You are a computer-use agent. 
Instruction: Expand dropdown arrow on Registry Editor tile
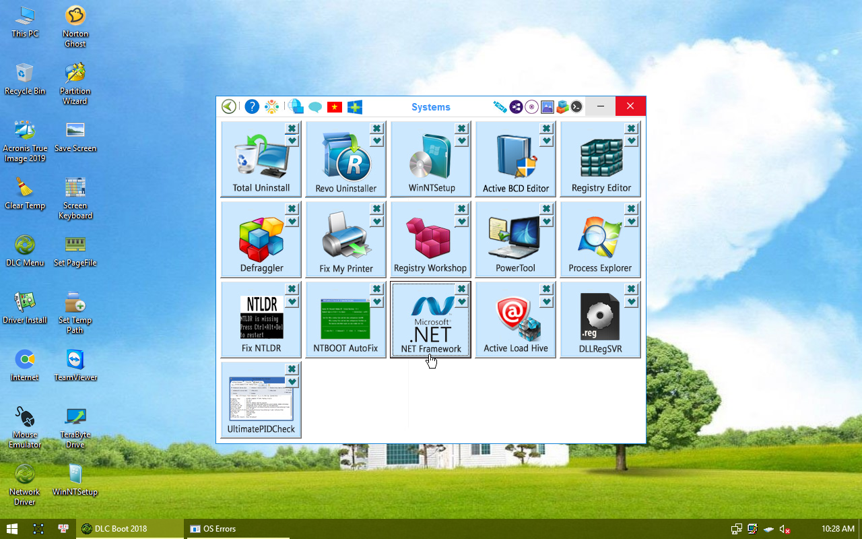631,141
